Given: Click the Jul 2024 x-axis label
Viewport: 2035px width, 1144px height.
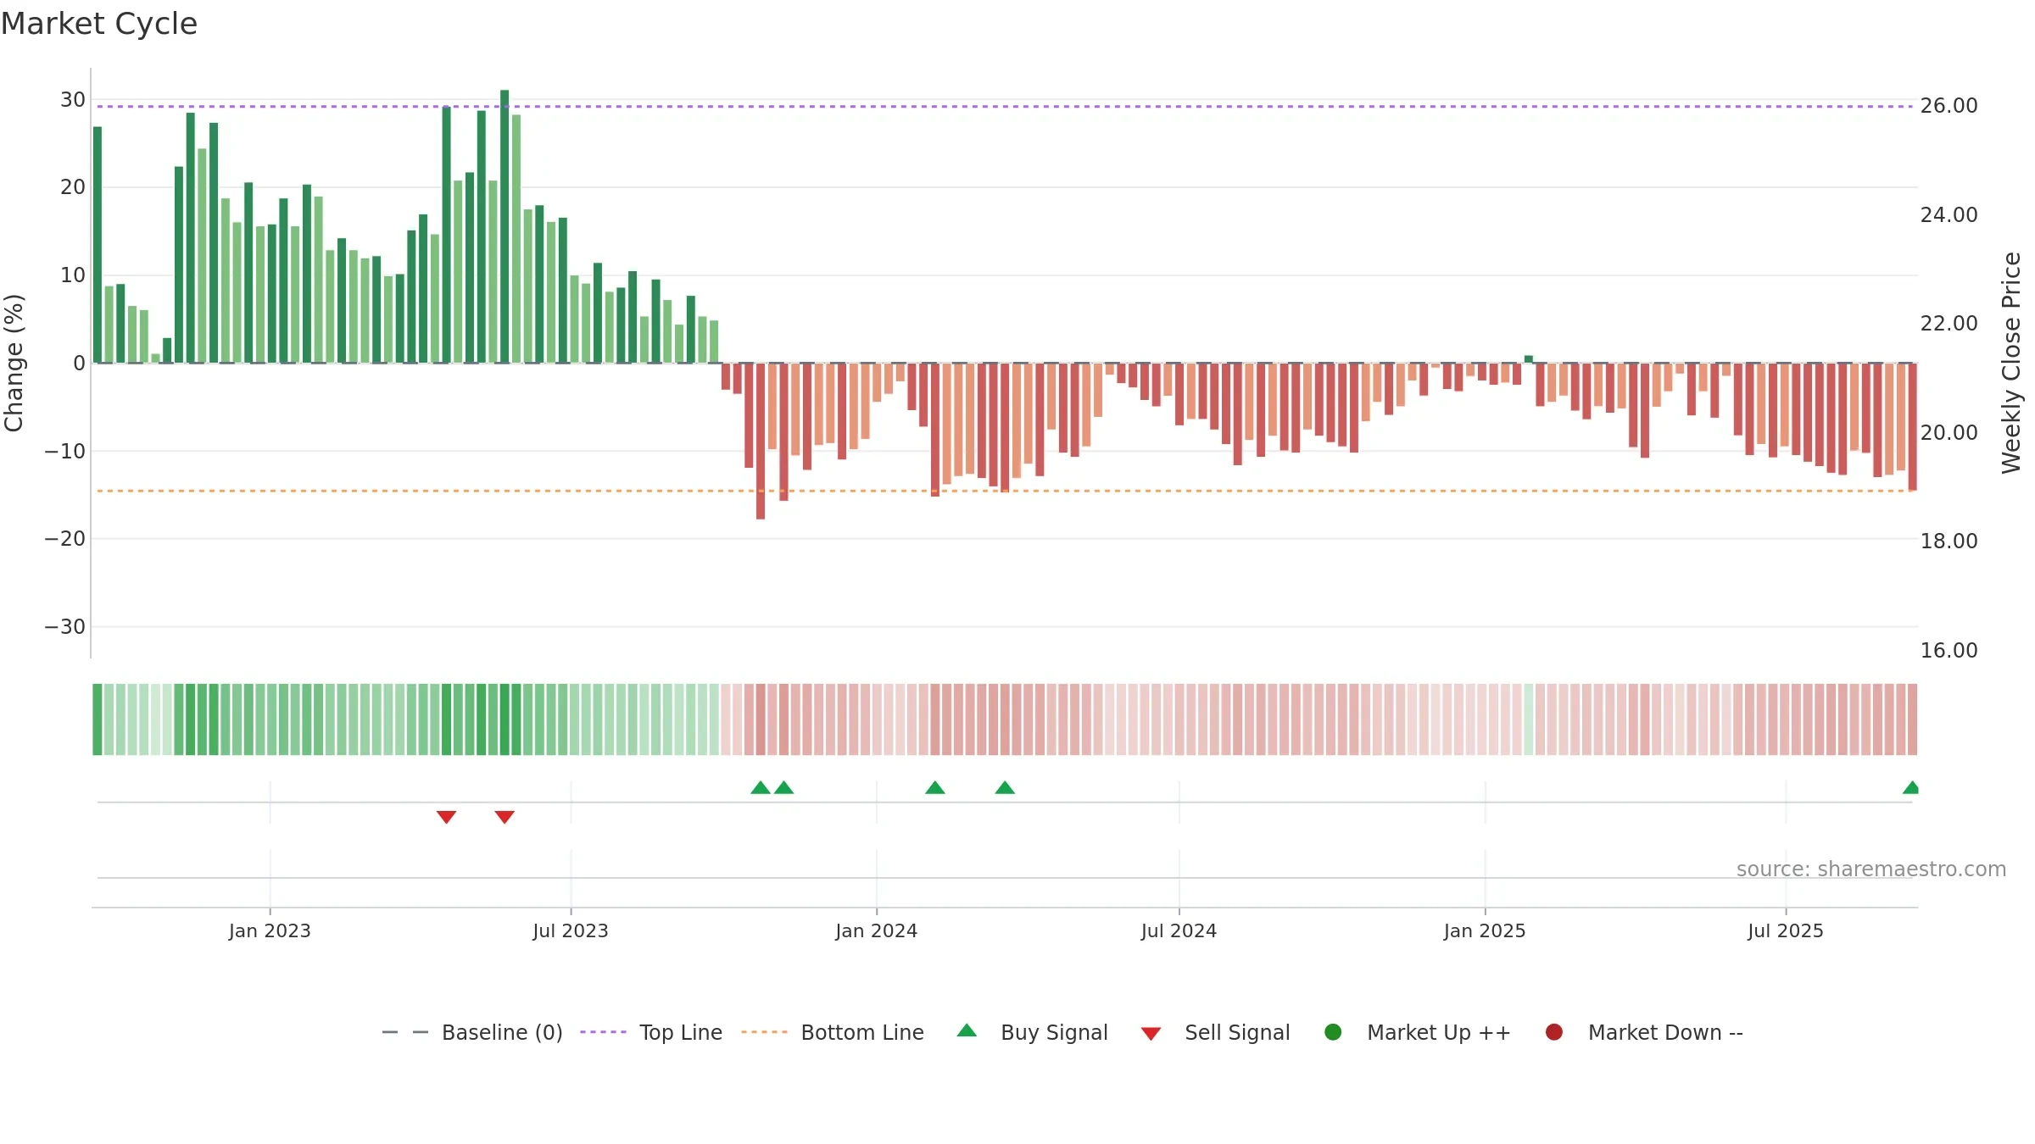Looking at the screenshot, I should [x=1179, y=930].
